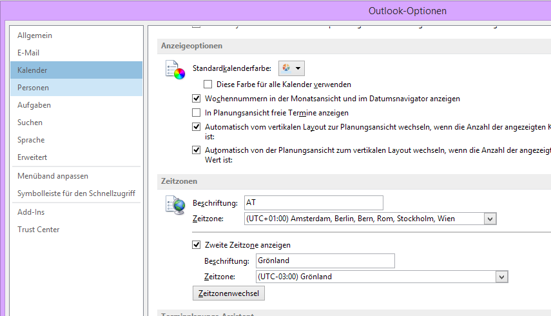Open the Standardkalenderfarbe color picker
This screenshot has height=316, width=551.
click(291, 68)
